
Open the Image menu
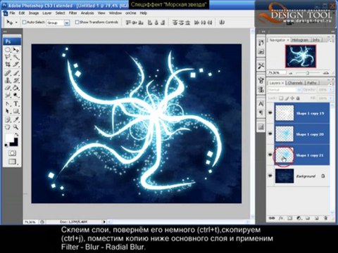click(x=34, y=13)
